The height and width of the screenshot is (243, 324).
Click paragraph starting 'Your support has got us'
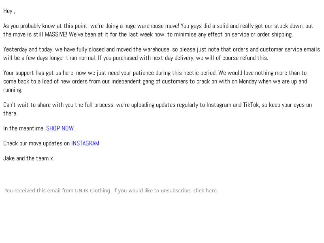(155, 81)
